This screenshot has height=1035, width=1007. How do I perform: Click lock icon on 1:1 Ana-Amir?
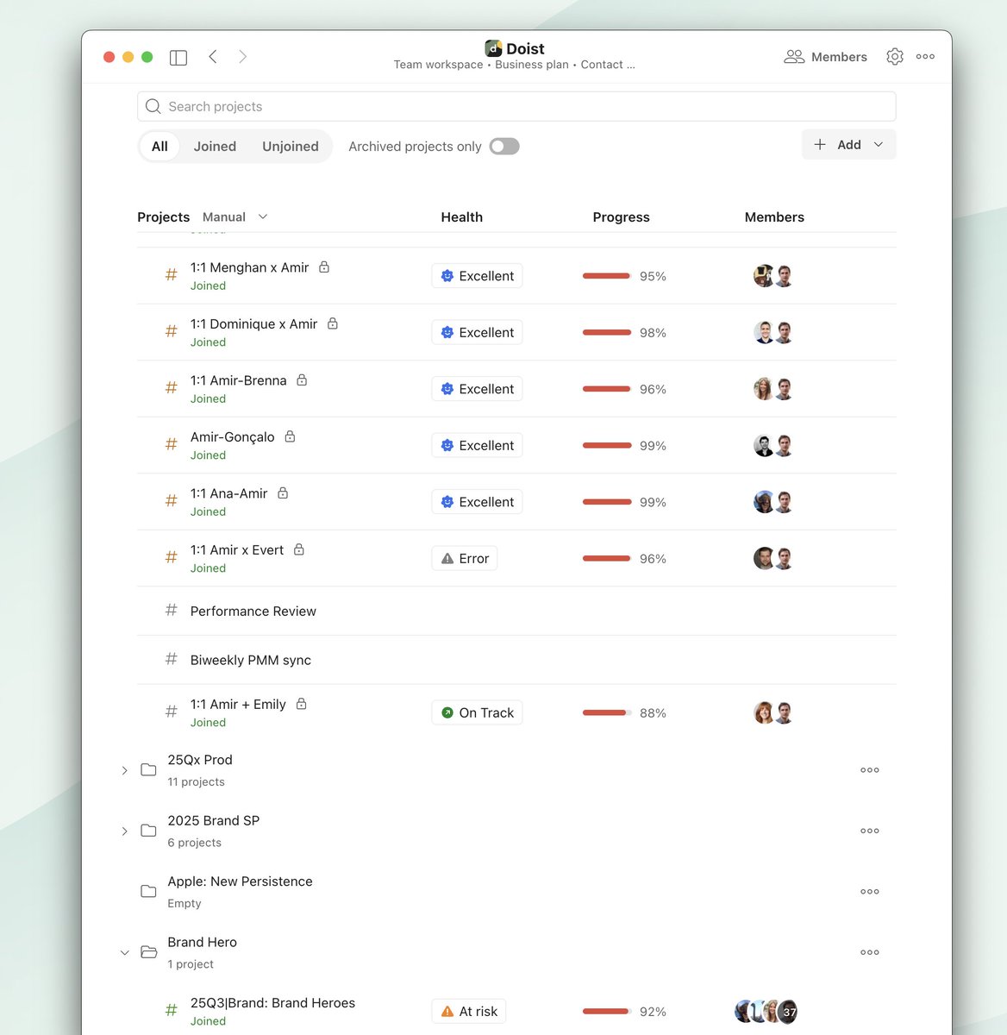click(x=283, y=493)
